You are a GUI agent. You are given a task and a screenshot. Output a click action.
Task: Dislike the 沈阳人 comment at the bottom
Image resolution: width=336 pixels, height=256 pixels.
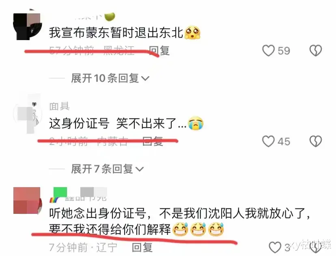pyautogui.click(x=316, y=248)
